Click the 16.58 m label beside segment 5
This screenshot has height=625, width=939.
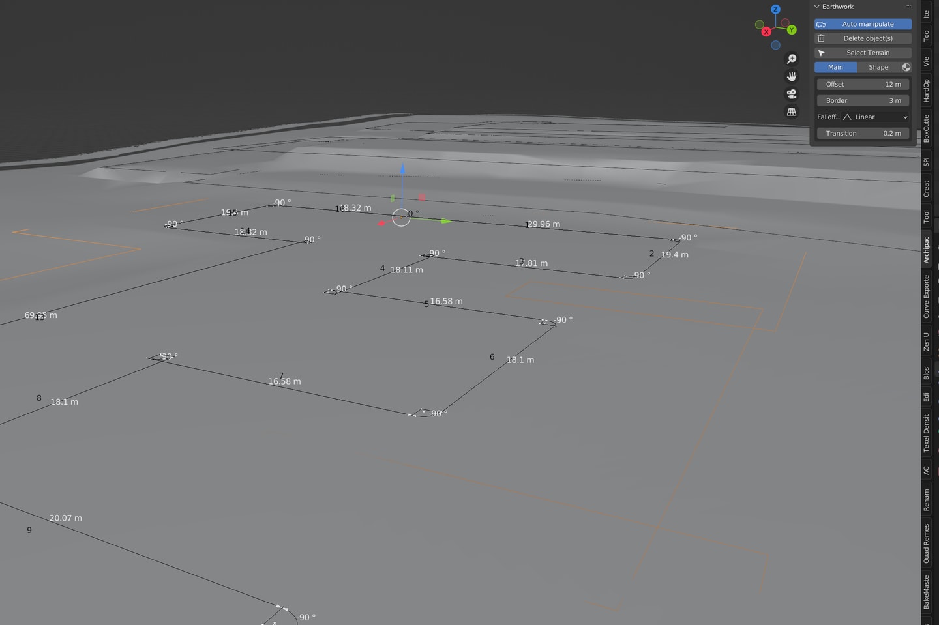tap(447, 301)
